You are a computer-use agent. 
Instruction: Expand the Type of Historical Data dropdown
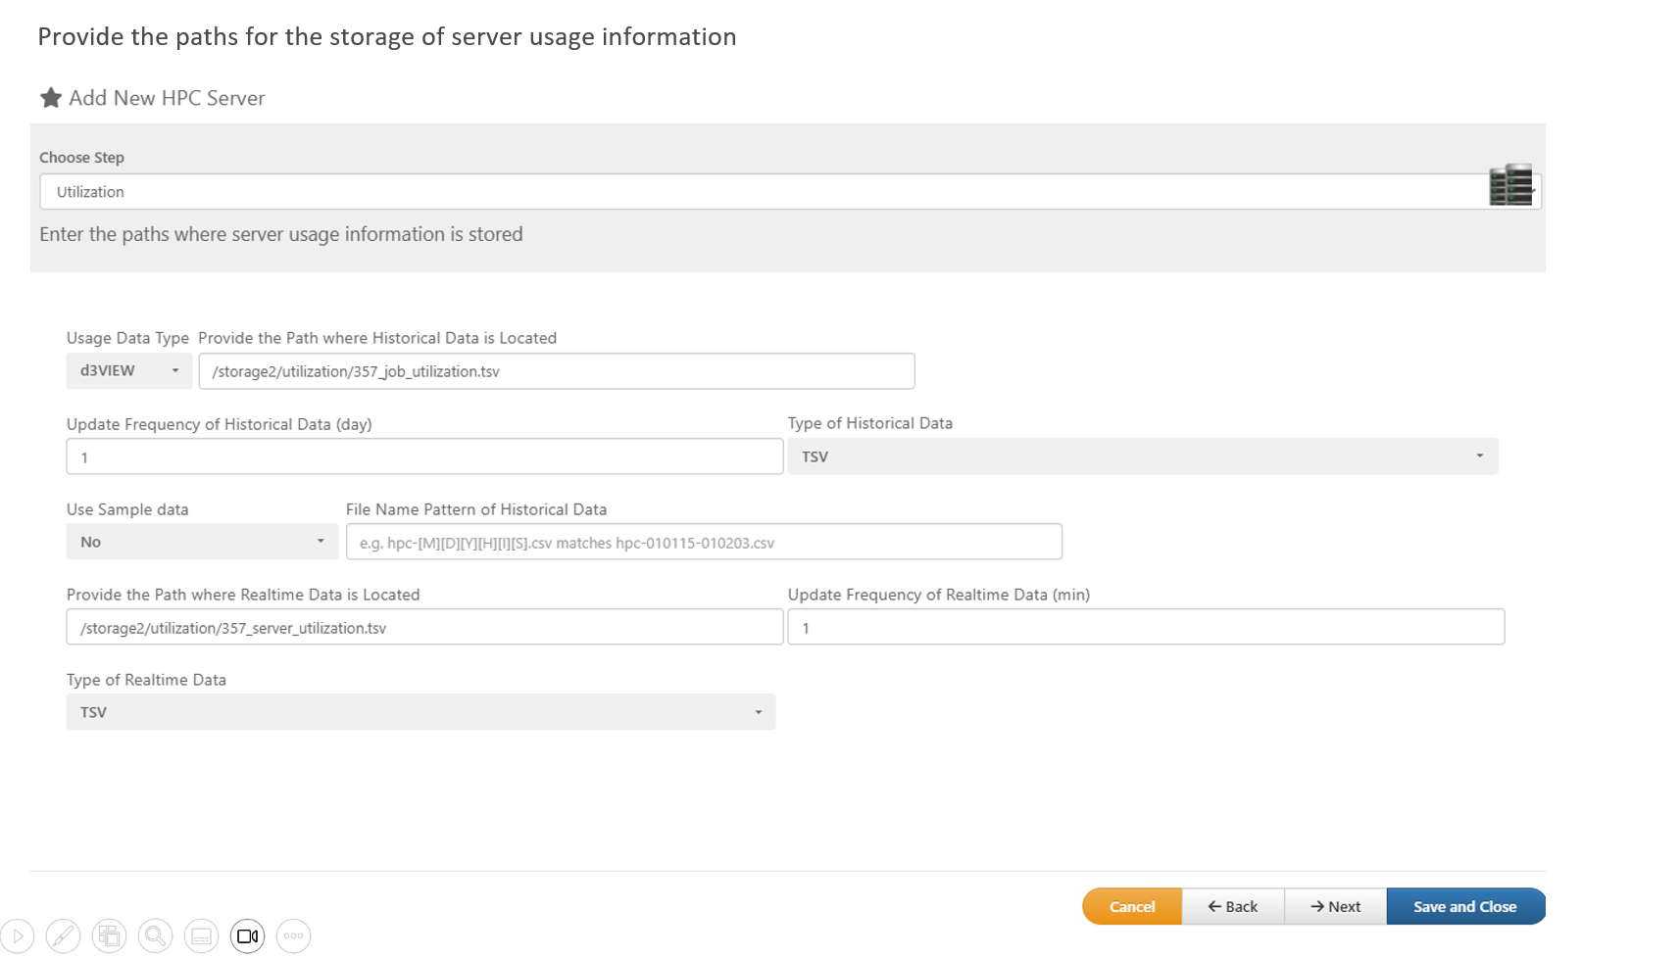(1142, 456)
